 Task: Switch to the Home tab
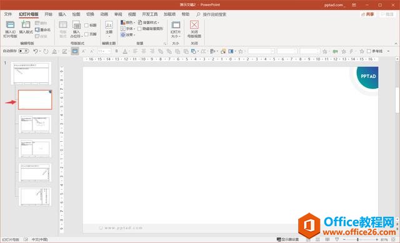click(x=49, y=14)
